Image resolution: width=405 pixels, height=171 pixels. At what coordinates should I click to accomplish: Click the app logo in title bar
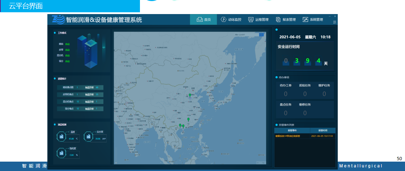59,19
